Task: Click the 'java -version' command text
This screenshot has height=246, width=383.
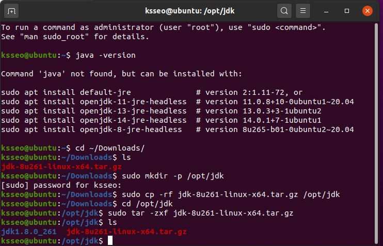Action: click(x=105, y=55)
